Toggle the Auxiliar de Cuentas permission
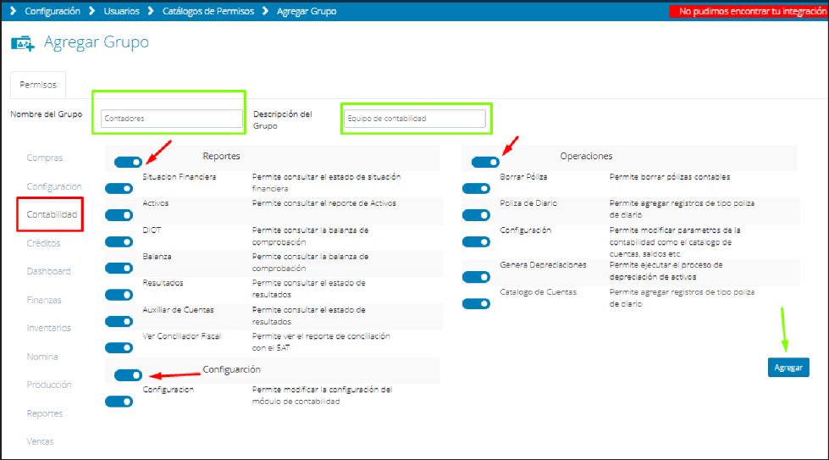Image resolution: width=829 pixels, height=460 pixels. [119, 321]
